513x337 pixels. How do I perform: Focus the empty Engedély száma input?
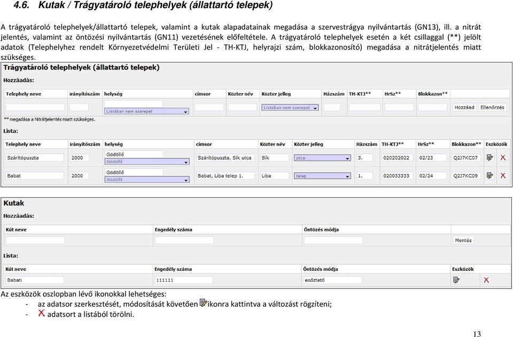(x=184, y=240)
